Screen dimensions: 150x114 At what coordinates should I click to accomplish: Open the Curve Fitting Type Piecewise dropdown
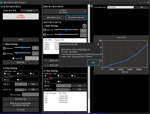121,7
